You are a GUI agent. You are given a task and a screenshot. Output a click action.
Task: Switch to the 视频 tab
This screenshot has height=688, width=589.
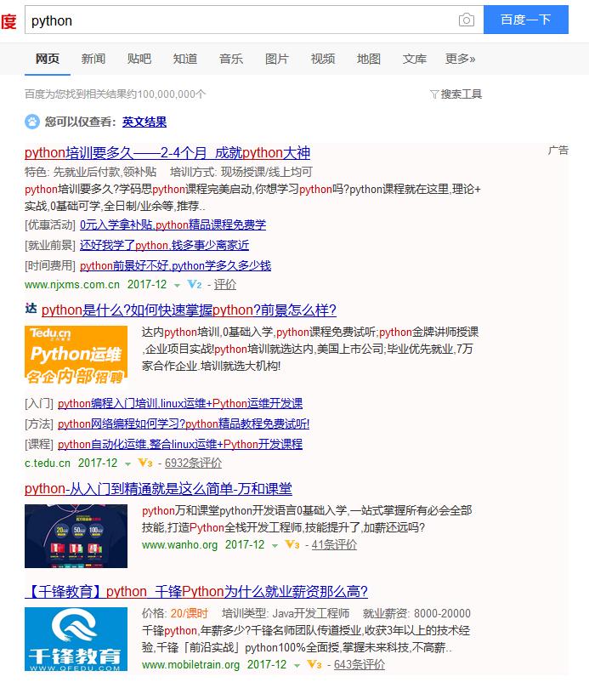[x=323, y=59]
